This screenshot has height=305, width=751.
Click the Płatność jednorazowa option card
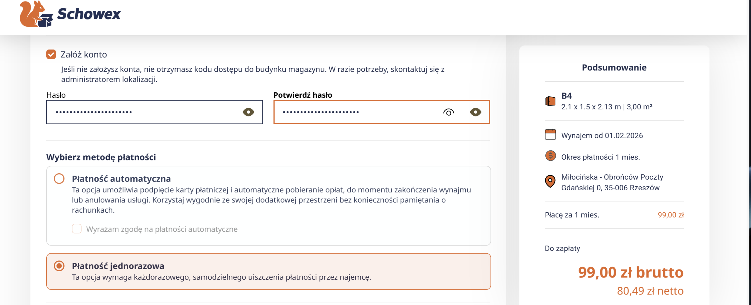tap(268, 272)
